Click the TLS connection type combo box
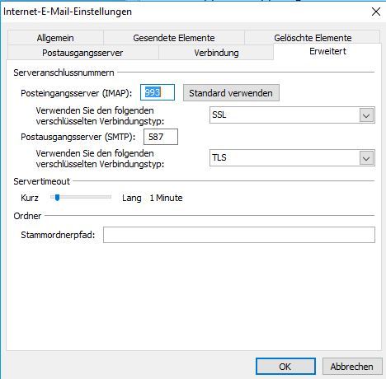The image size is (386, 379). (x=292, y=158)
